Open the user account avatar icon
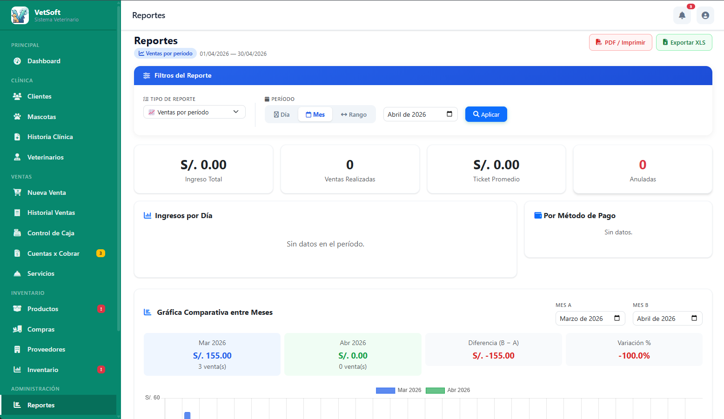 point(705,15)
